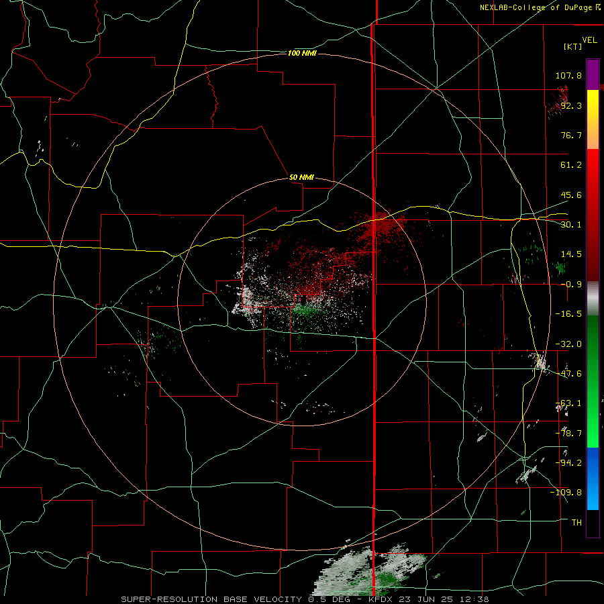
Task: Click the 50 NMI range ring label
Action: tap(301, 178)
